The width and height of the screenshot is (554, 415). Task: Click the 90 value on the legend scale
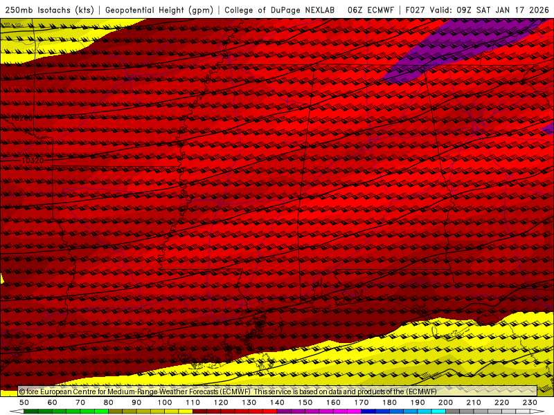coord(136,403)
